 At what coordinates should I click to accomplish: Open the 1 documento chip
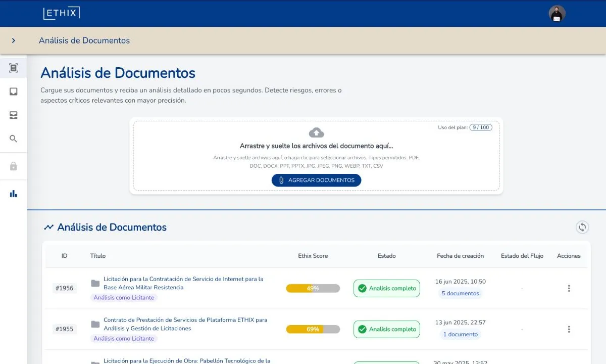click(x=461, y=334)
